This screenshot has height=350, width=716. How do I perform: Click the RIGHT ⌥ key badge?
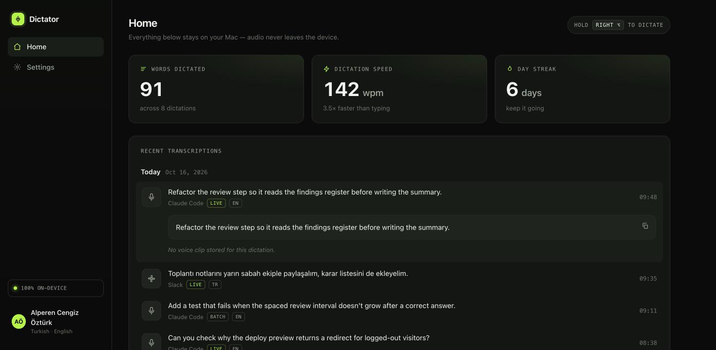608,25
